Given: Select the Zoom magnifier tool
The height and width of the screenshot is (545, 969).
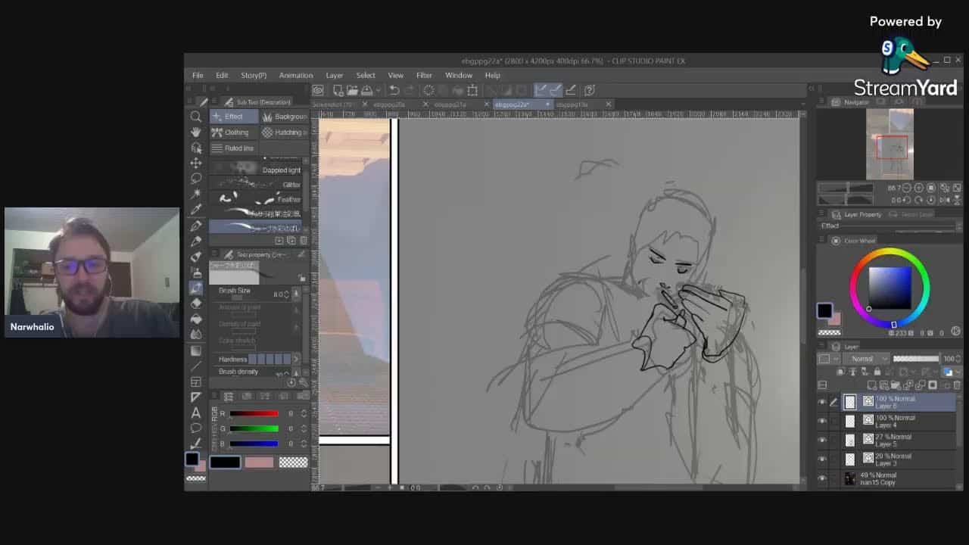Looking at the screenshot, I should point(196,117).
